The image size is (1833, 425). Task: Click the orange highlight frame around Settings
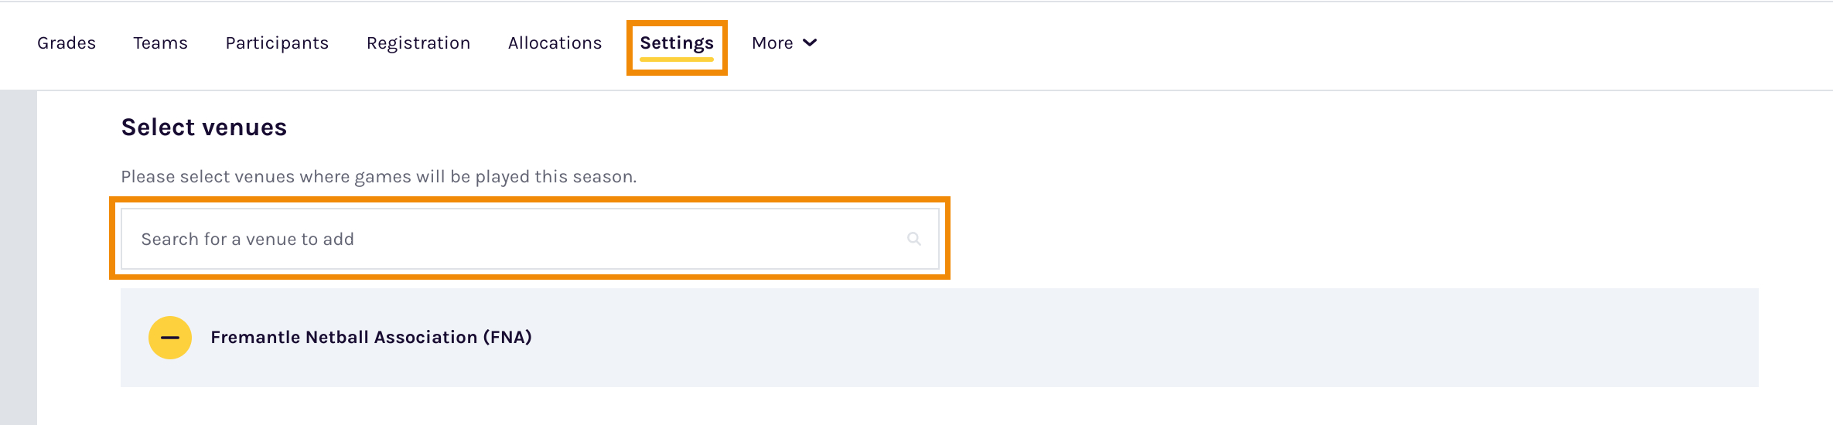pyautogui.click(x=677, y=22)
